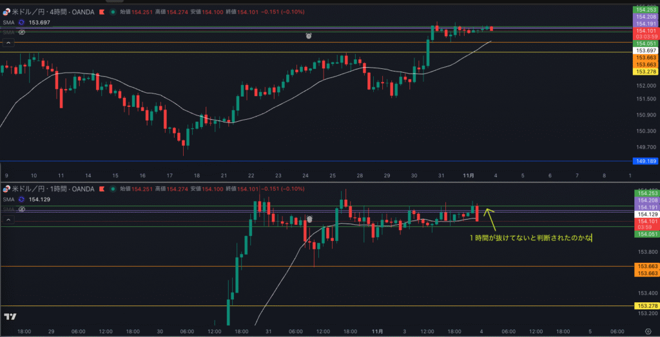Click the 11月 date label on 4-hour time axis
The image size is (660, 337).
click(x=469, y=175)
